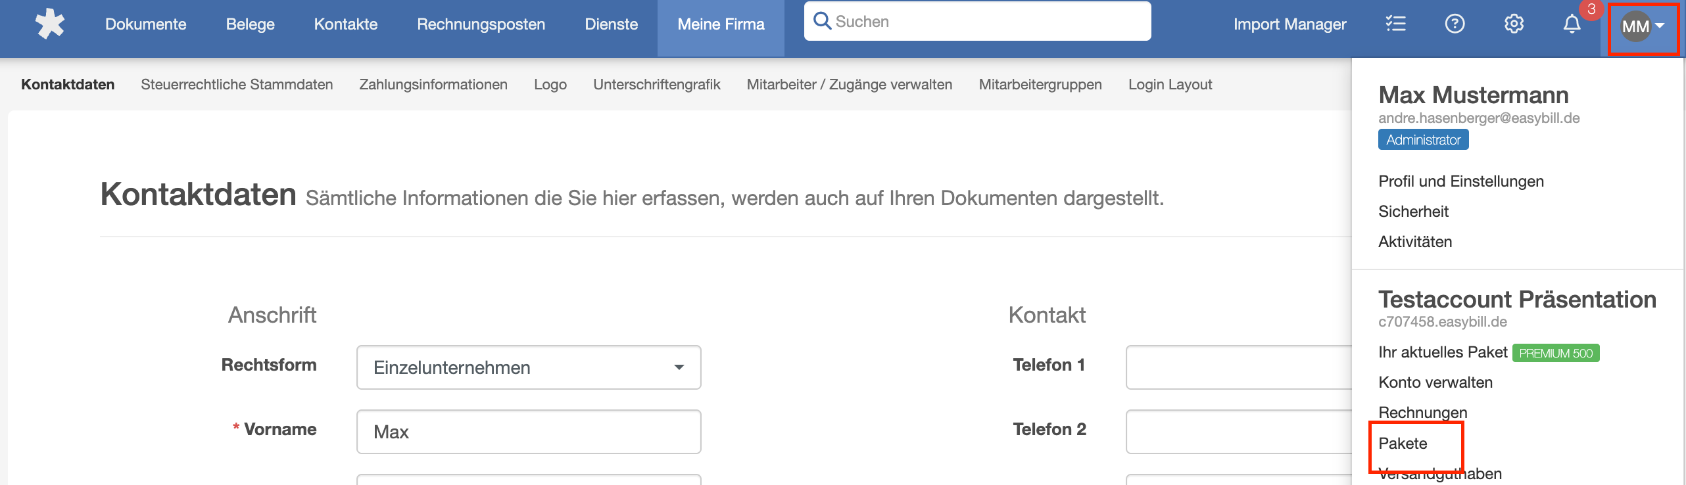Switch to Zahlungsinformationen tab

(x=433, y=84)
